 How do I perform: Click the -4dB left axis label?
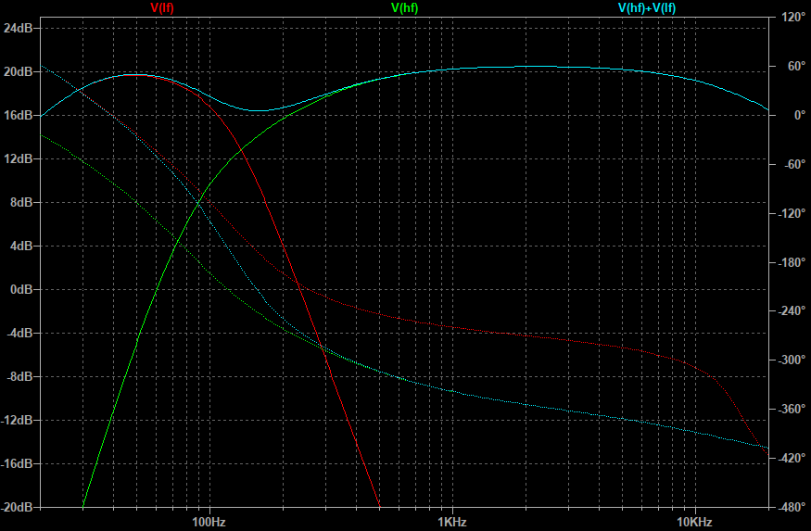pos(19,333)
